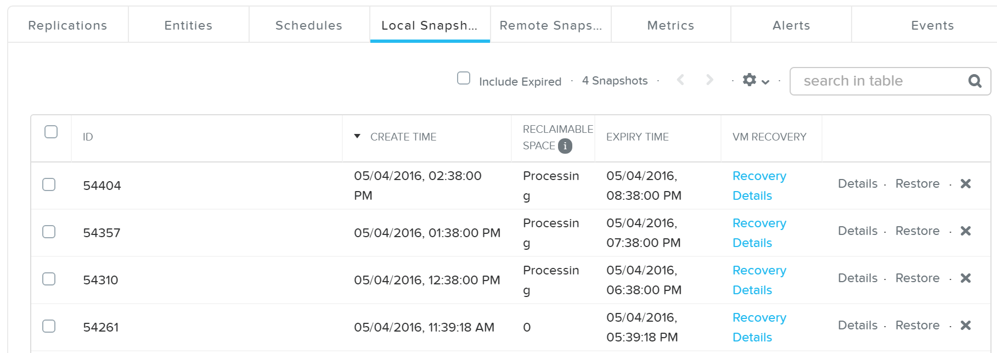This screenshot has width=997, height=353.
Task: Check the checkbox for snapshot 54404
Action: (x=49, y=184)
